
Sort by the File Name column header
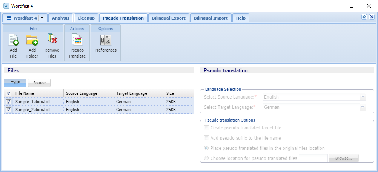pyautogui.click(x=38, y=93)
